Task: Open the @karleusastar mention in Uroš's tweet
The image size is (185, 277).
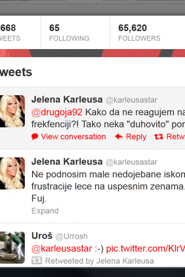Action: [x=62, y=249]
